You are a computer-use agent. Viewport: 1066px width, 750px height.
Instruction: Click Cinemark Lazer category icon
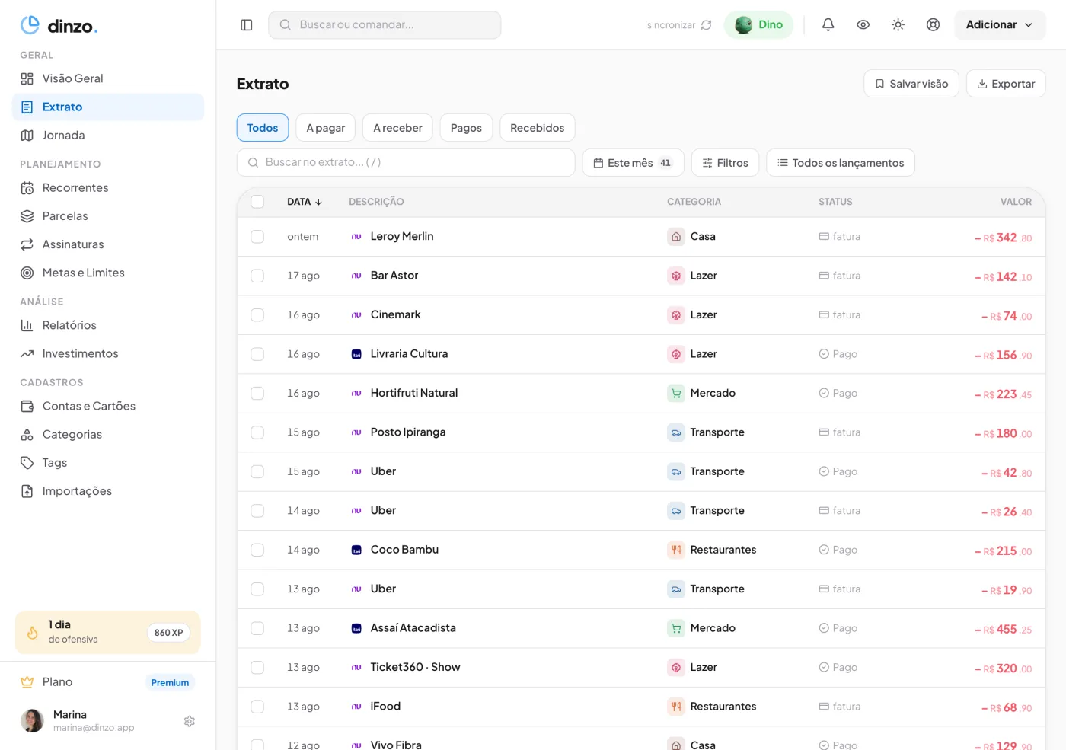676,315
